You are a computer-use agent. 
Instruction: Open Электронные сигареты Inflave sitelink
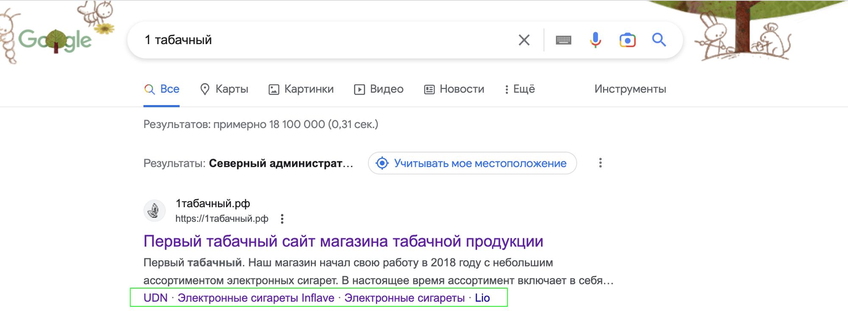coord(256,298)
